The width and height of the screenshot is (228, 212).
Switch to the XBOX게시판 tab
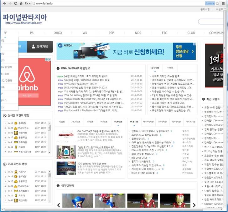click(148, 122)
